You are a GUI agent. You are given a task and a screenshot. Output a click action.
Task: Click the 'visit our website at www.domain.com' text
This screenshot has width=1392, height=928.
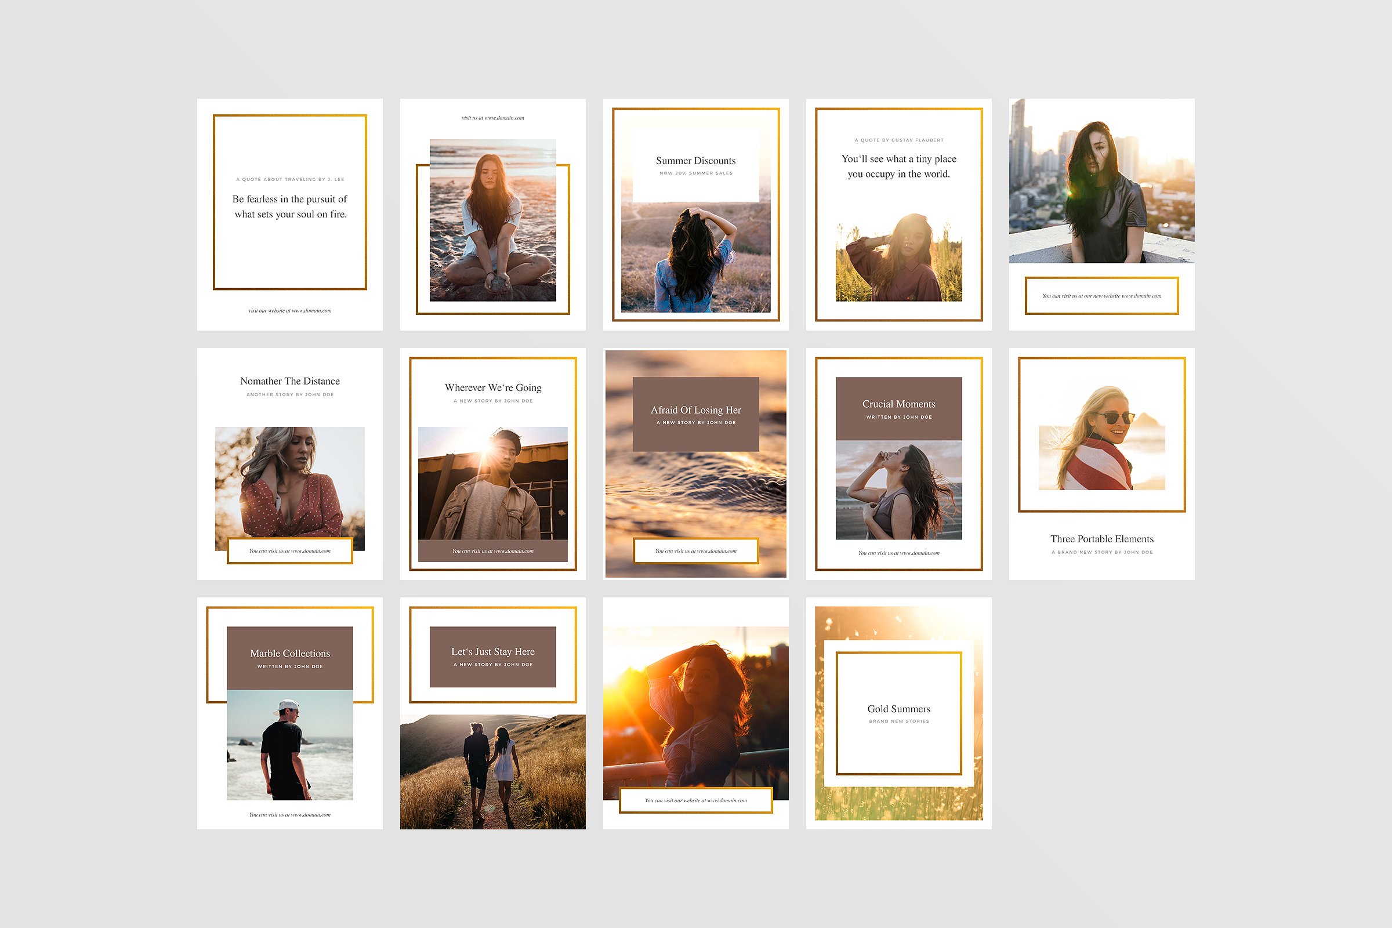[289, 311]
